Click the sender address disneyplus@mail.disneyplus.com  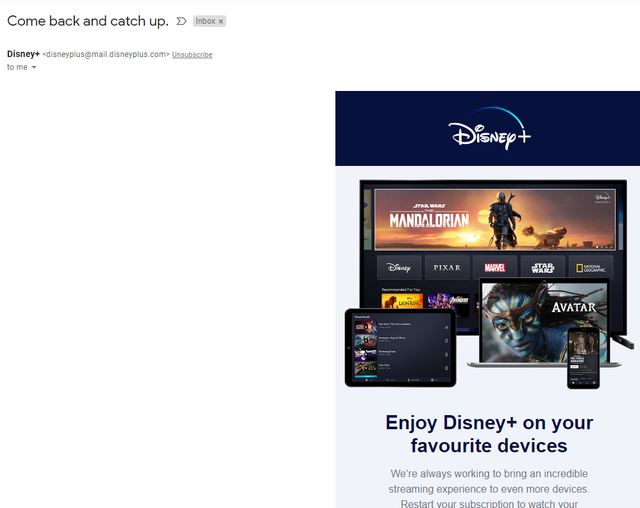106,54
